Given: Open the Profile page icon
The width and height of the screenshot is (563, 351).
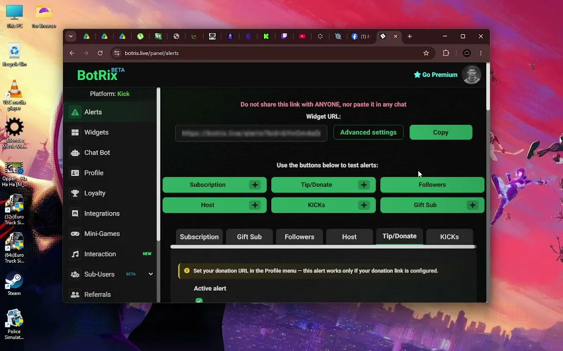Looking at the screenshot, I should click(x=75, y=173).
